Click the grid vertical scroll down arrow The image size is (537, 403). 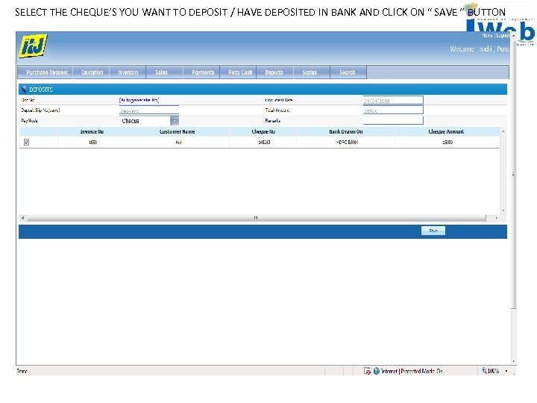[503, 210]
